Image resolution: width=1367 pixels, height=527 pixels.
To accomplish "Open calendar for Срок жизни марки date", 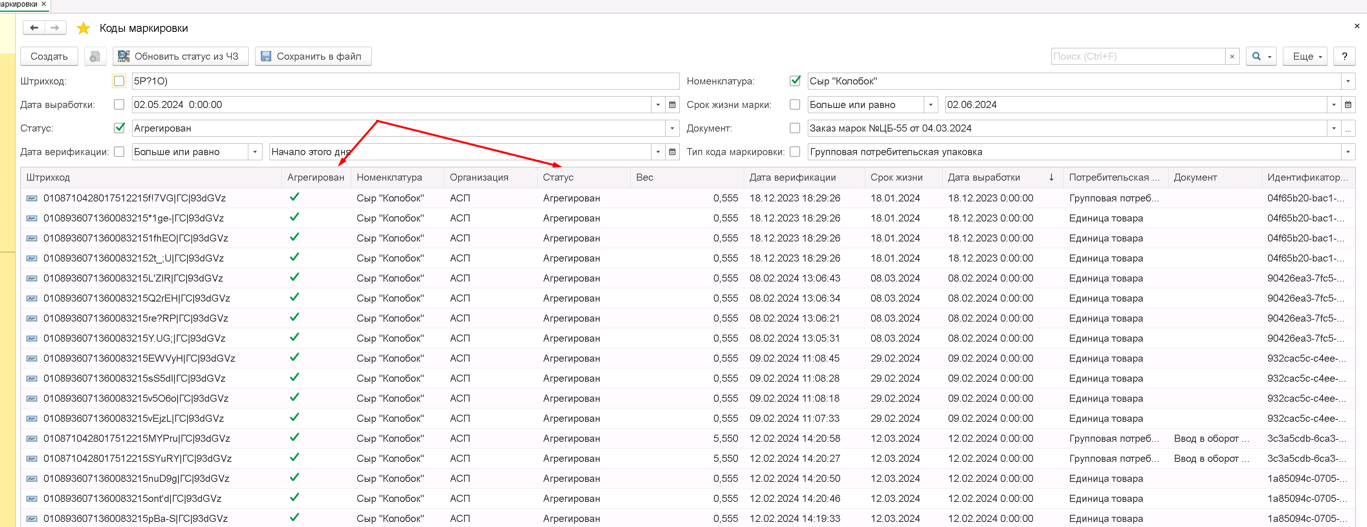I will pos(1348,104).
